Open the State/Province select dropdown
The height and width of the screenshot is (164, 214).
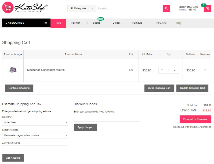coord(35,136)
